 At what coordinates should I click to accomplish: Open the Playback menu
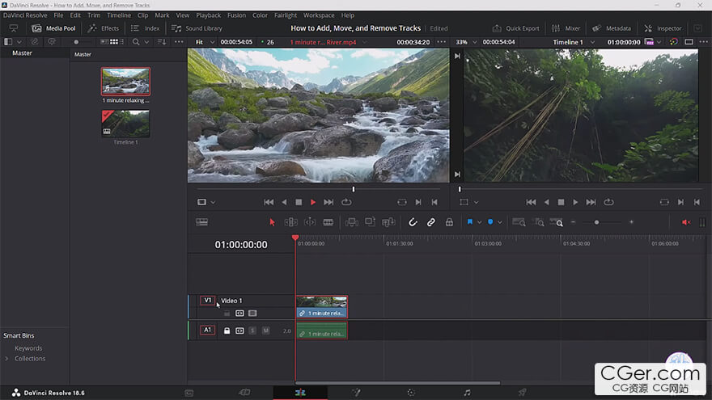pos(208,15)
